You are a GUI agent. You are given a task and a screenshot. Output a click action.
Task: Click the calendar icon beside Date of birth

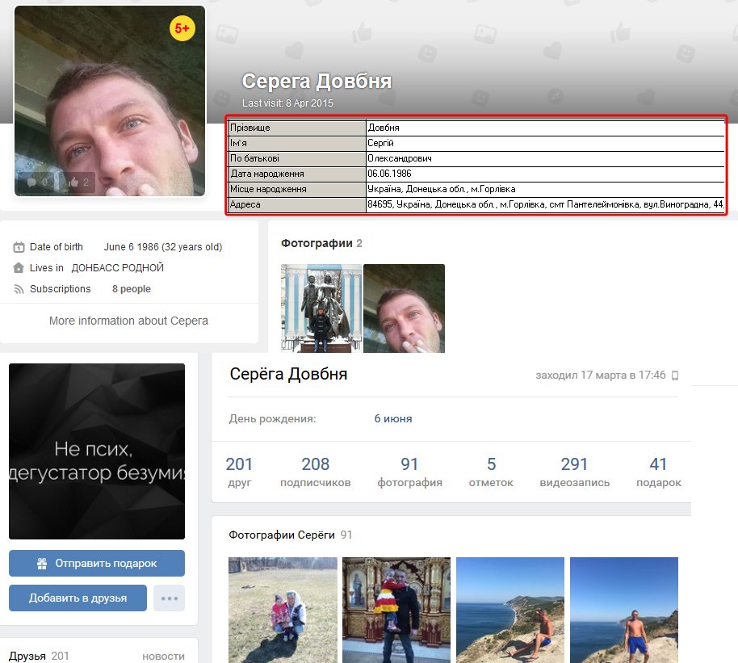tap(19, 247)
